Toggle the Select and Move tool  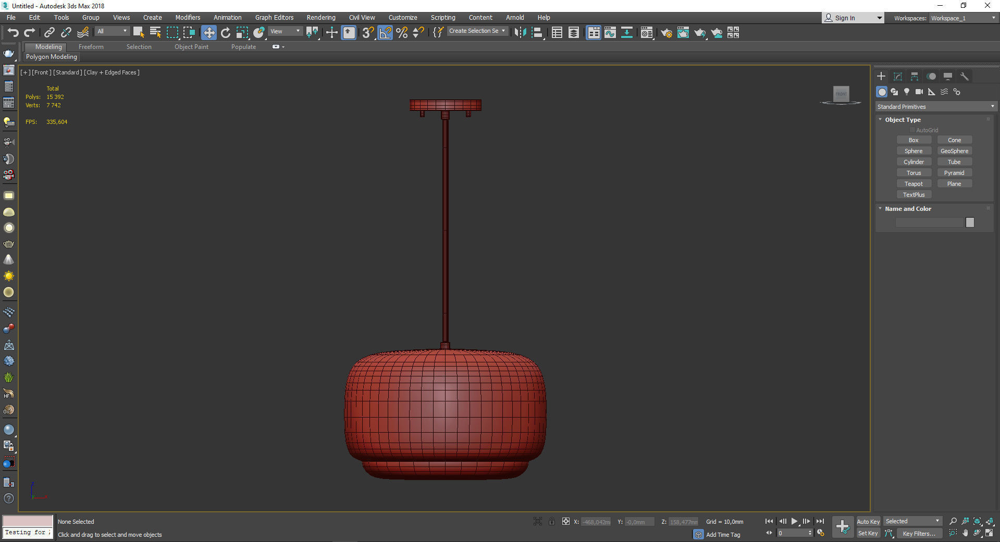point(209,33)
